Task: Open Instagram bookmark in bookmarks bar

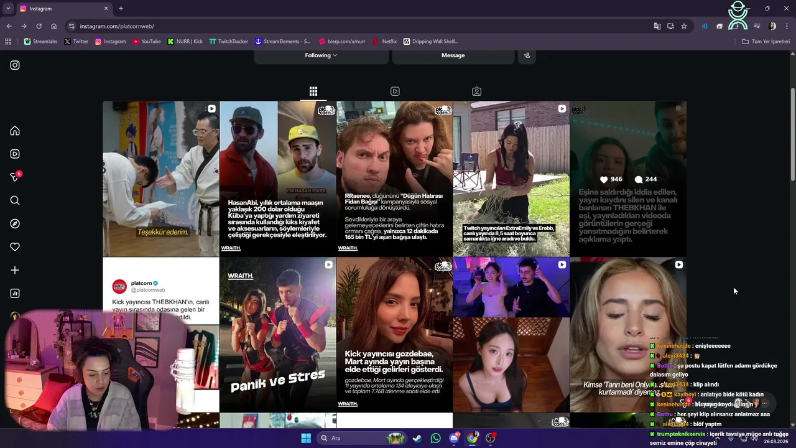Action: 110,42
